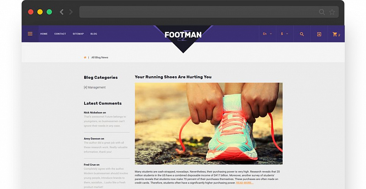The image size is (366, 189).
Task: Click the address bar search icon
Action: (322, 12)
